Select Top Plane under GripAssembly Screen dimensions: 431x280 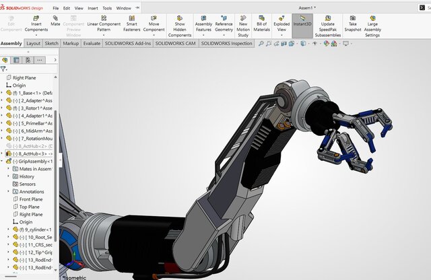pos(26,207)
